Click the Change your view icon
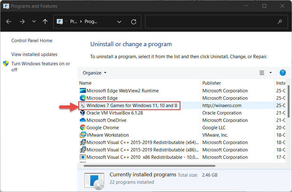The image size is (292, 192). 262,73
